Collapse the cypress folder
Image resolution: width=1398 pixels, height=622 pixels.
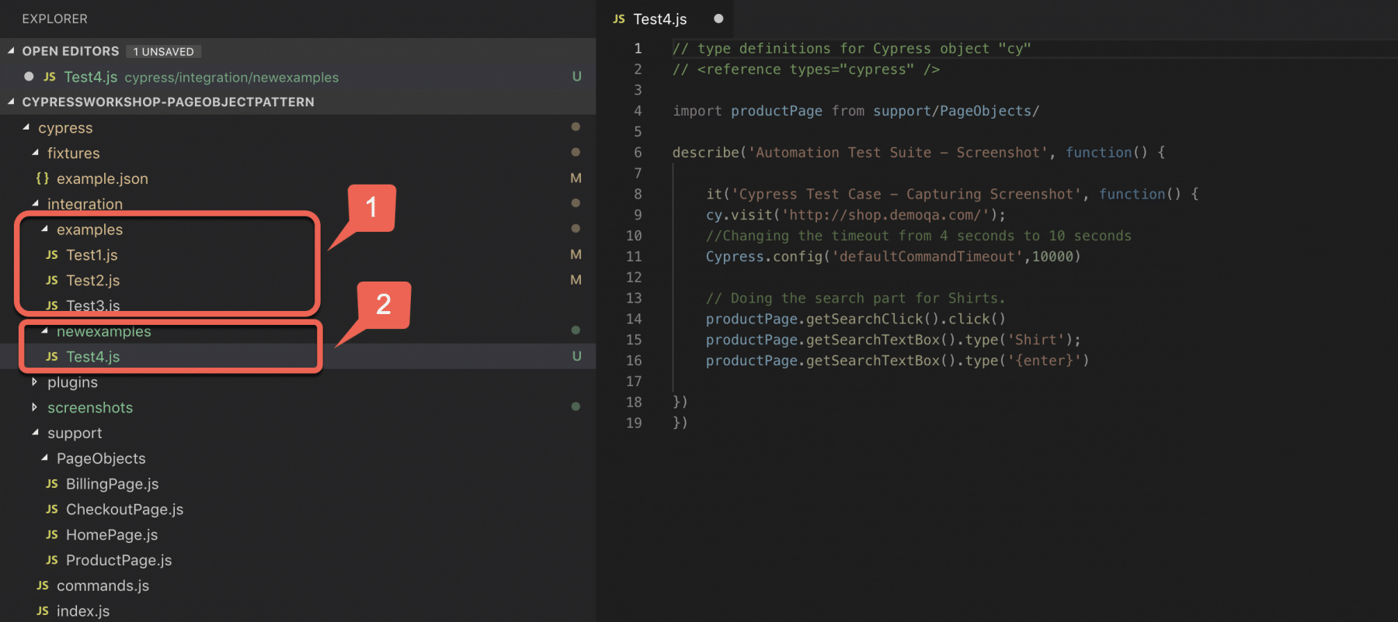[x=26, y=127]
